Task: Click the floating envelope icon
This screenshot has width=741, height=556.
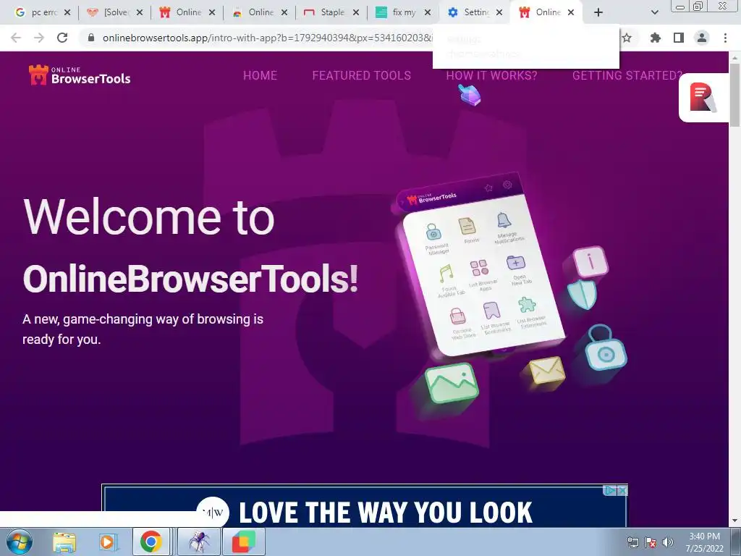Action: [547, 370]
